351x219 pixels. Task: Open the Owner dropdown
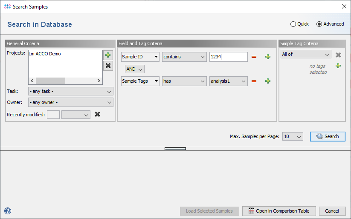point(70,102)
